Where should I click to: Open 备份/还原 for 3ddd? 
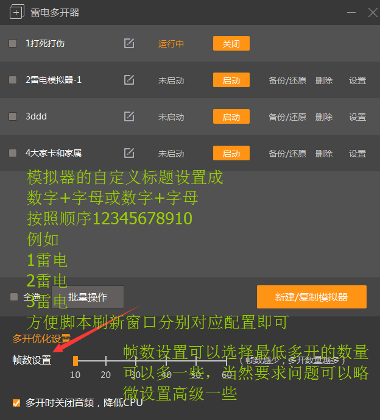[287, 117]
